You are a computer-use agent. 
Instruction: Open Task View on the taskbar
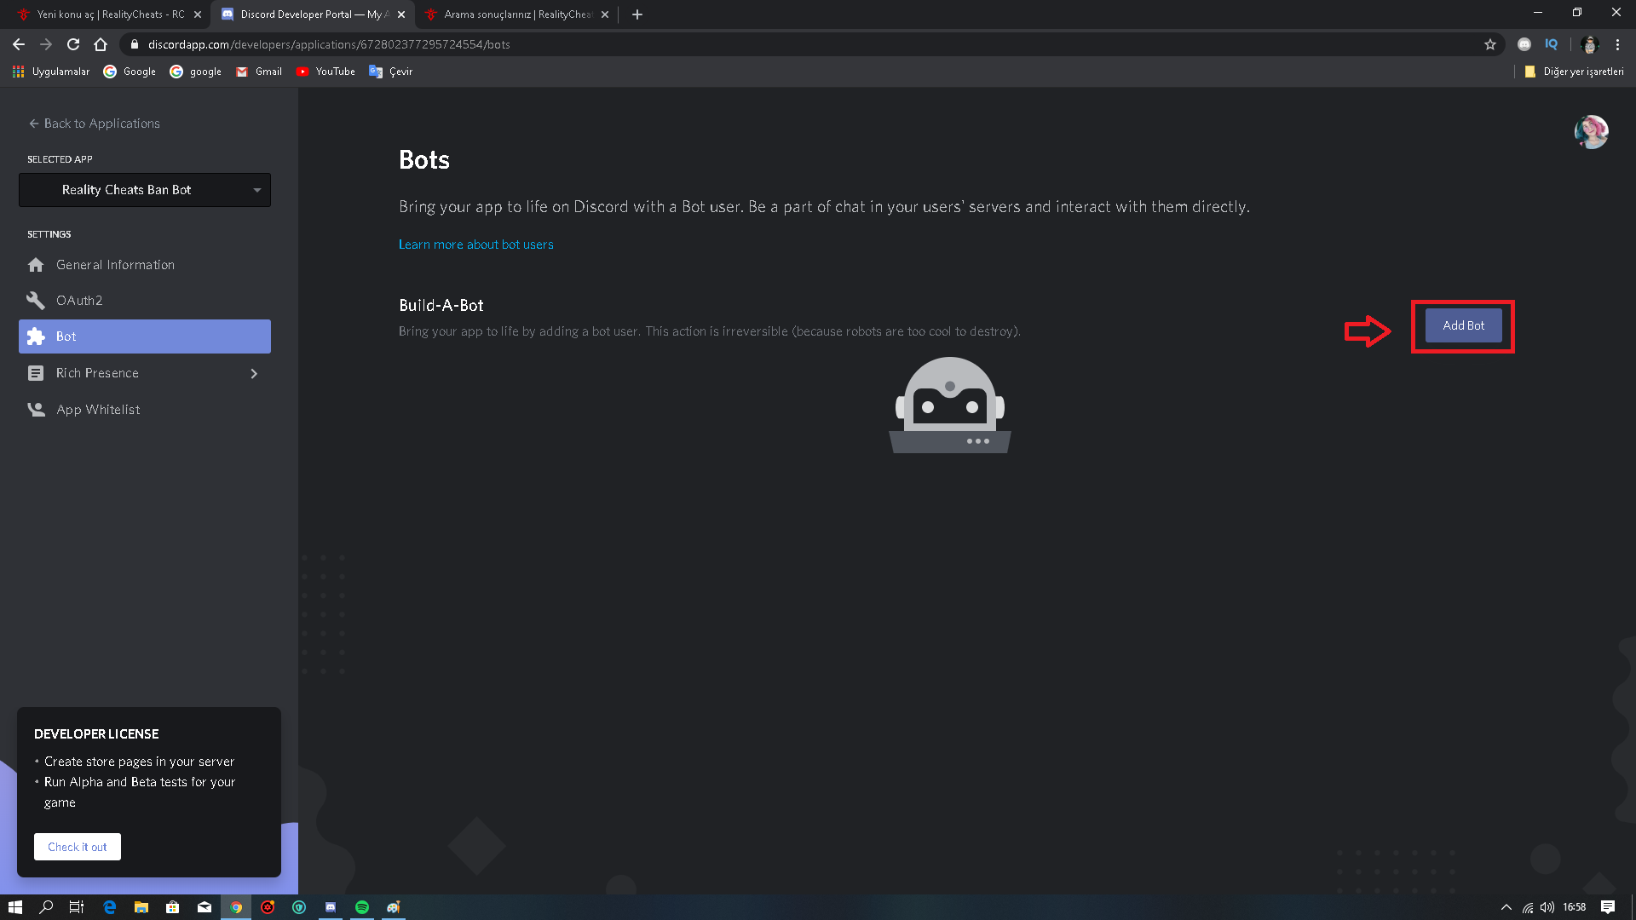(x=77, y=907)
